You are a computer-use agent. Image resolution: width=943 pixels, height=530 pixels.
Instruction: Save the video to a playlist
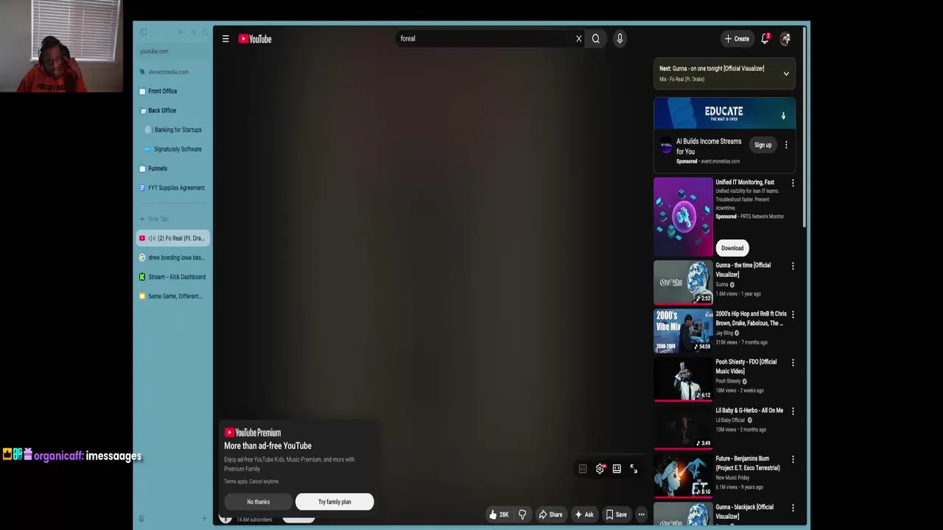pyautogui.click(x=616, y=515)
